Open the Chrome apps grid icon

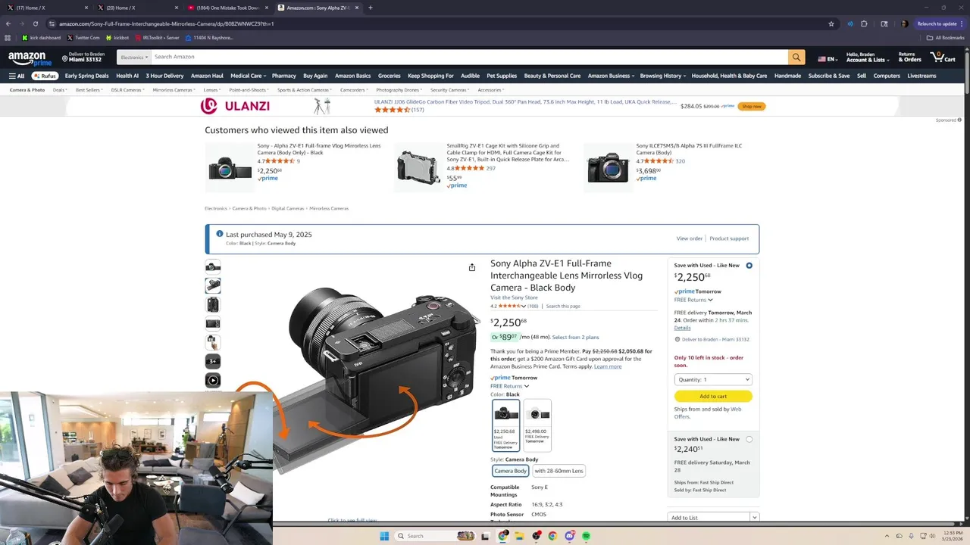click(8, 37)
